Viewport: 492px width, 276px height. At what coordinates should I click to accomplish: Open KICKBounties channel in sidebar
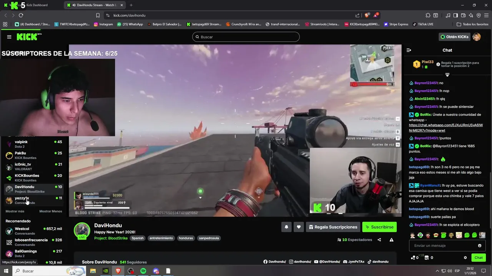[x=34, y=177]
